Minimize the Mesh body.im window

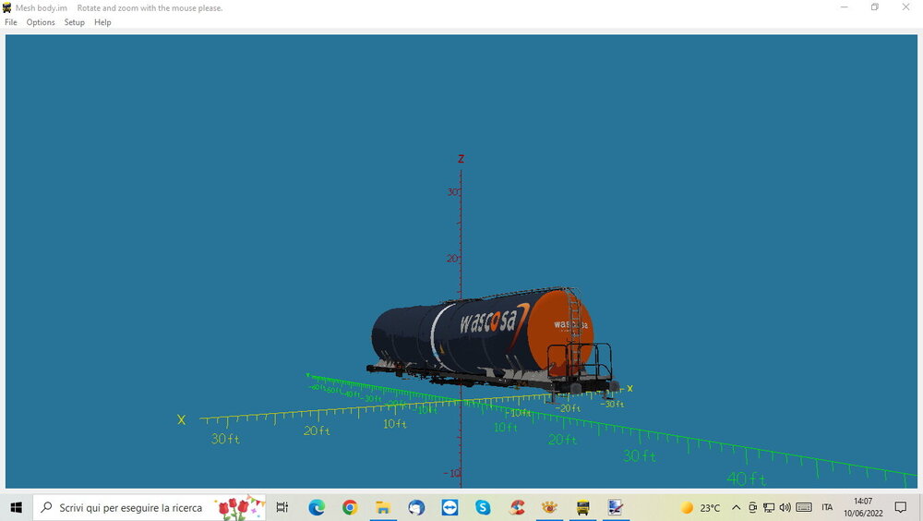[845, 7]
